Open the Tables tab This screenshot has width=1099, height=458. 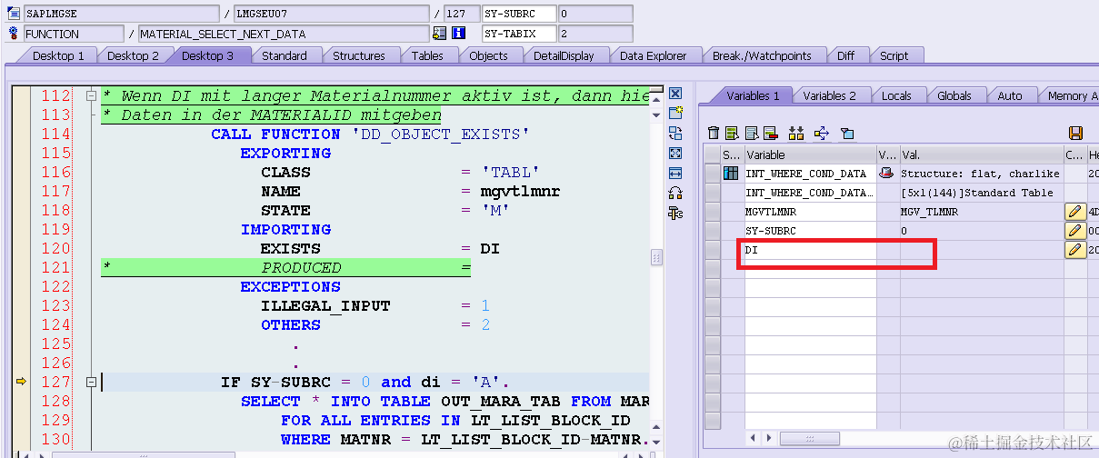427,56
